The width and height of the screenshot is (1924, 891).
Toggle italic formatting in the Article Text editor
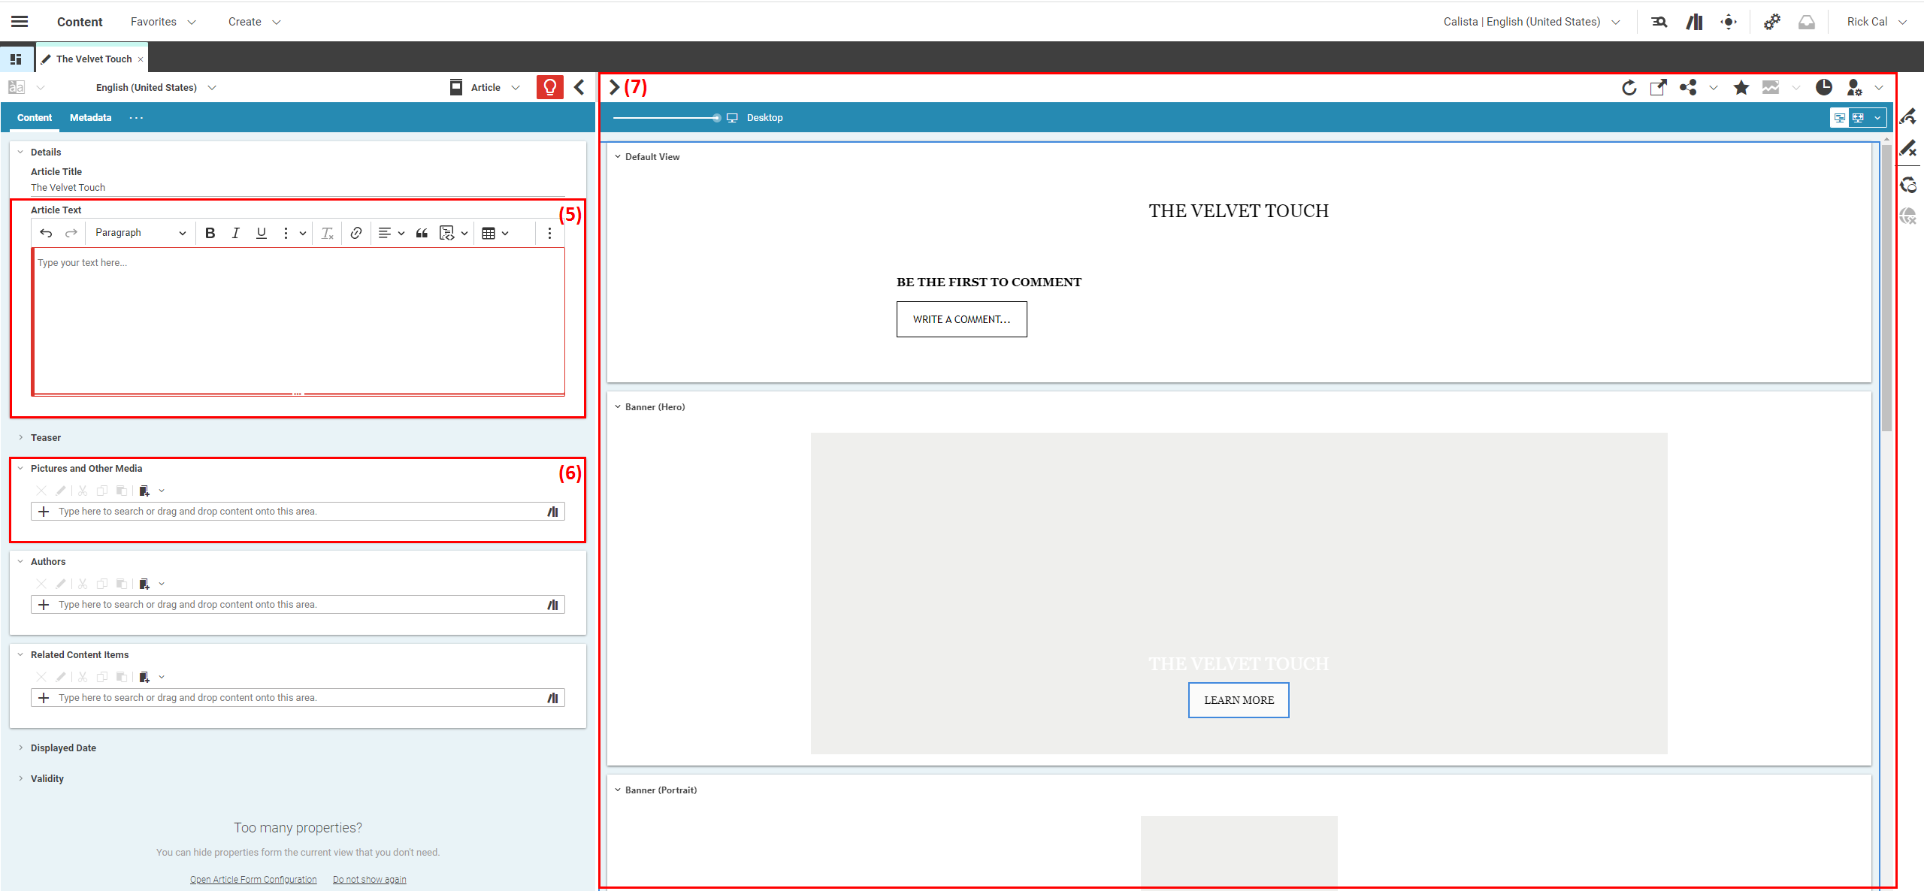point(235,233)
